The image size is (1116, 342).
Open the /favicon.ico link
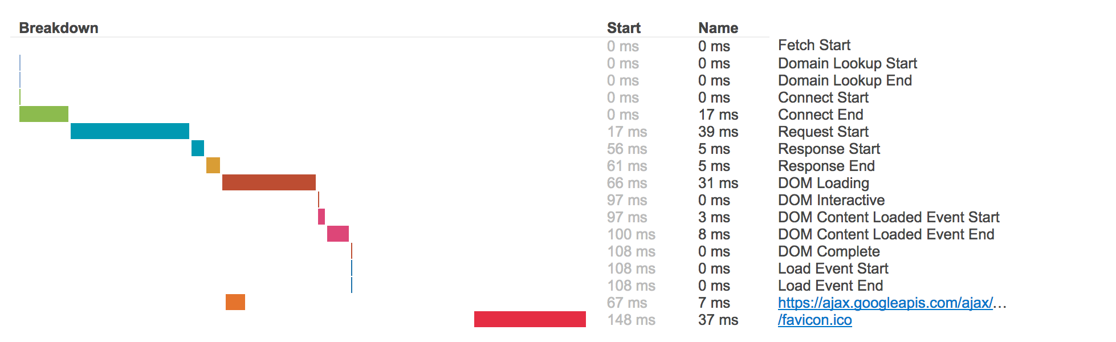coord(815,320)
